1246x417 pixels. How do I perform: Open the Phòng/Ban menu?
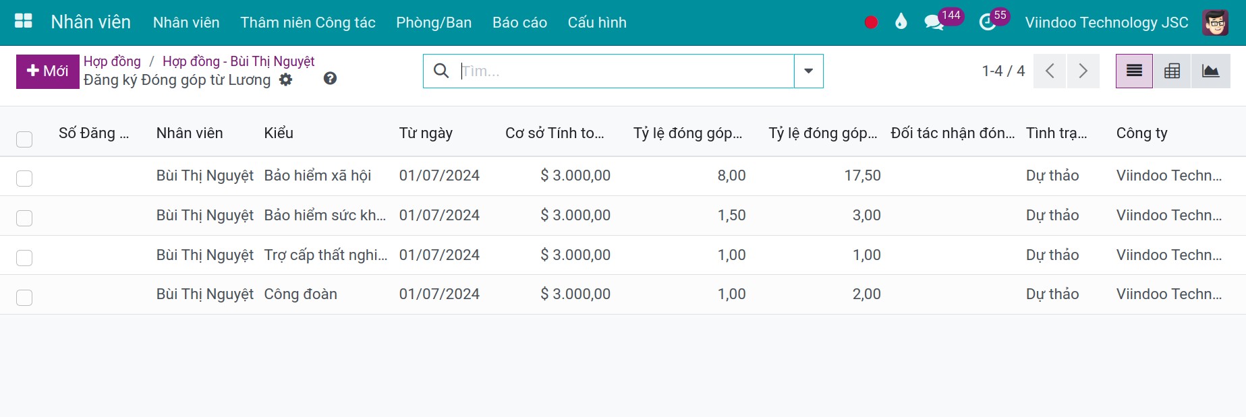pyautogui.click(x=434, y=22)
